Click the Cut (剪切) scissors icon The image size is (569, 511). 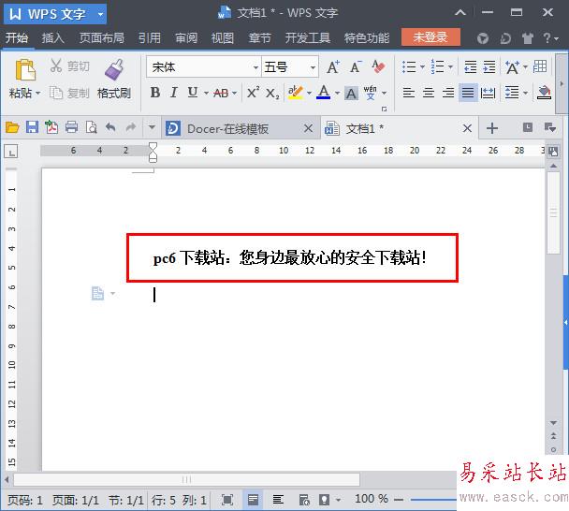coord(55,66)
